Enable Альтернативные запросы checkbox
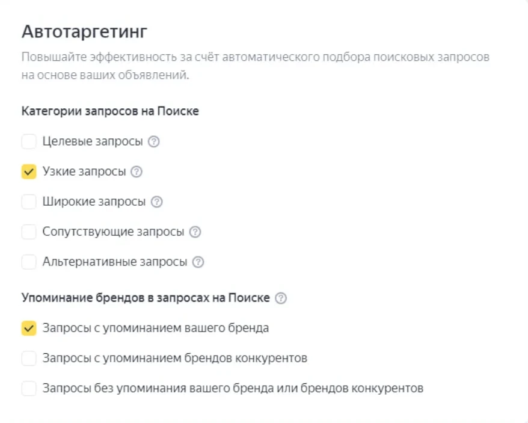 click(29, 262)
